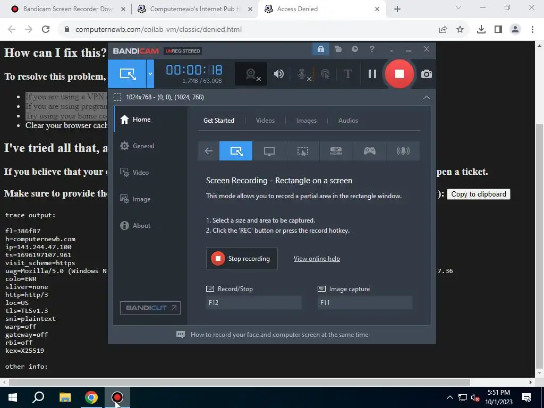Take a screenshot with the camera icon
This screenshot has width=544, height=408.
click(x=427, y=74)
